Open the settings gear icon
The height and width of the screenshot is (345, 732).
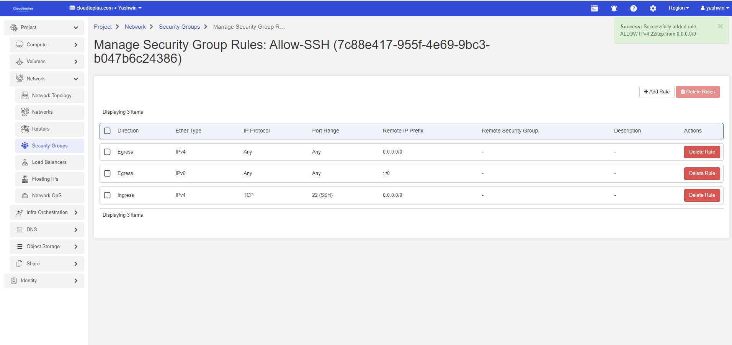(653, 8)
